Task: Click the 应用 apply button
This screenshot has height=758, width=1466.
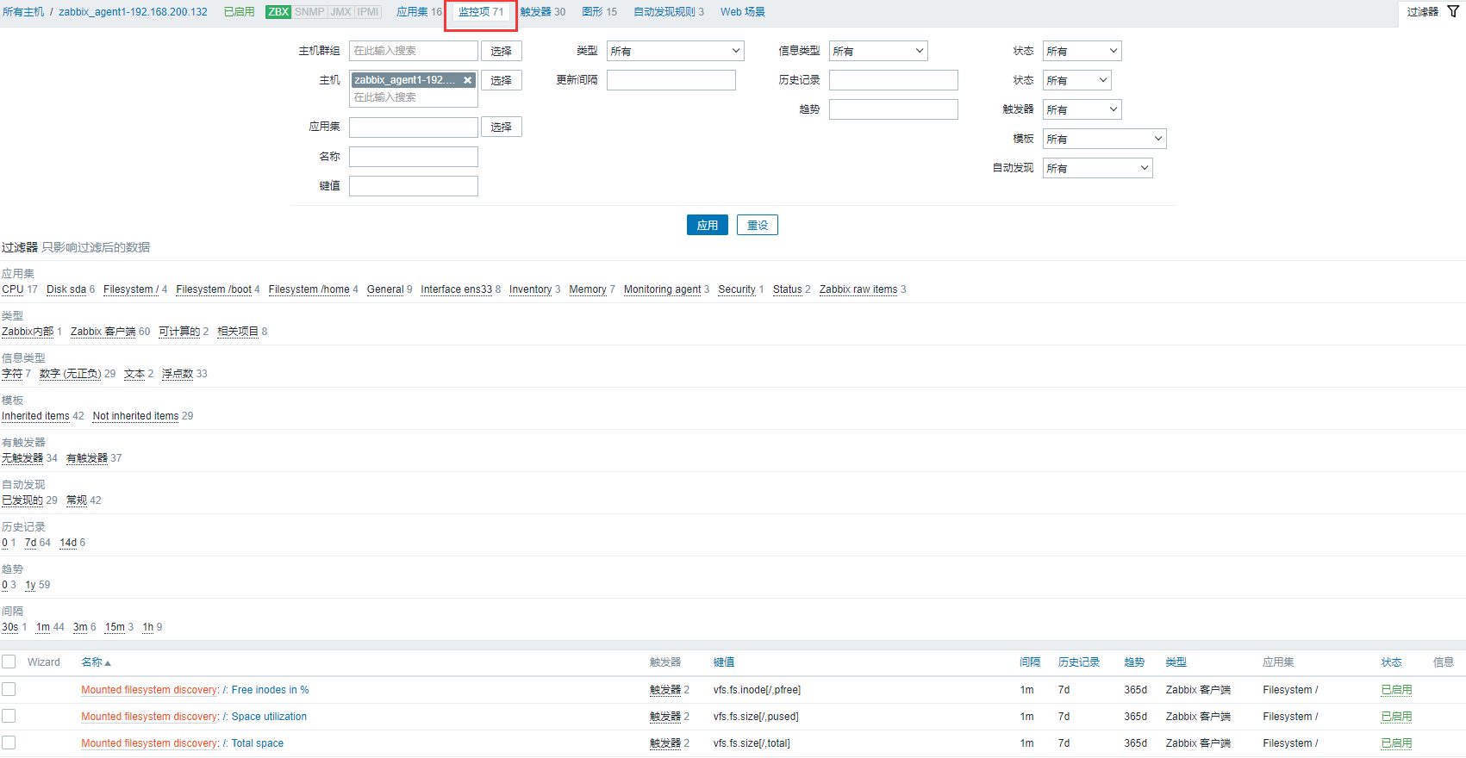Action: pos(708,225)
